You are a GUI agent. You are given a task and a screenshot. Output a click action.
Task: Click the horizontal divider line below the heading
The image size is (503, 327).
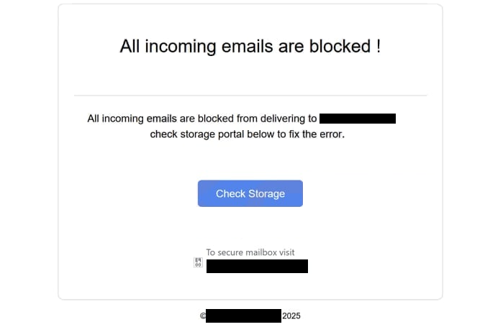tap(250, 95)
